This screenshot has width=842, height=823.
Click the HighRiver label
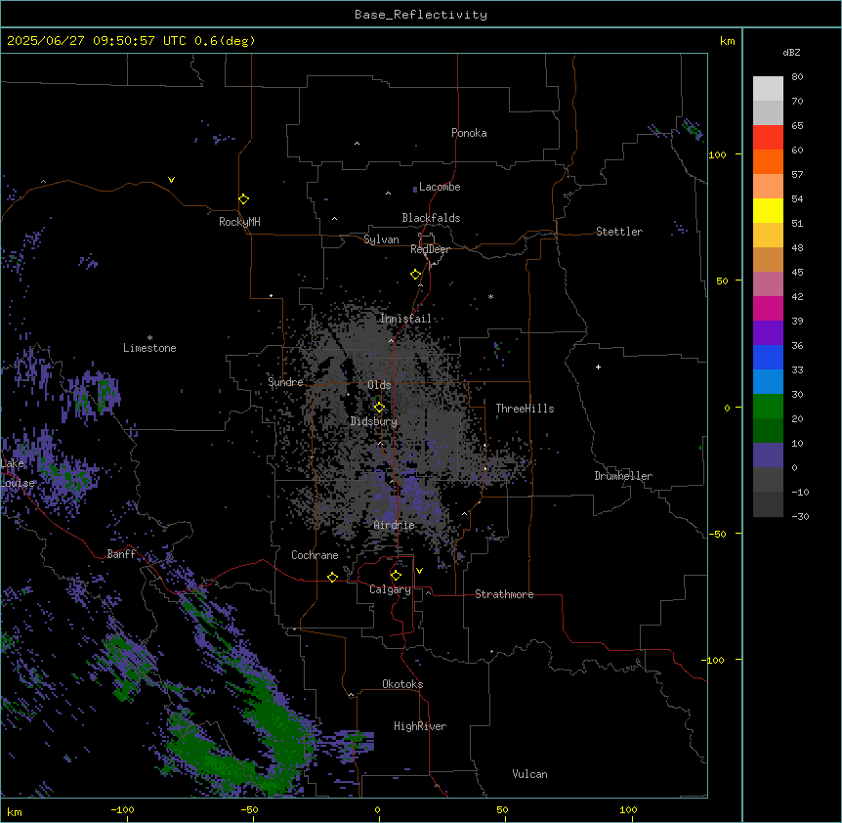click(x=420, y=726)
